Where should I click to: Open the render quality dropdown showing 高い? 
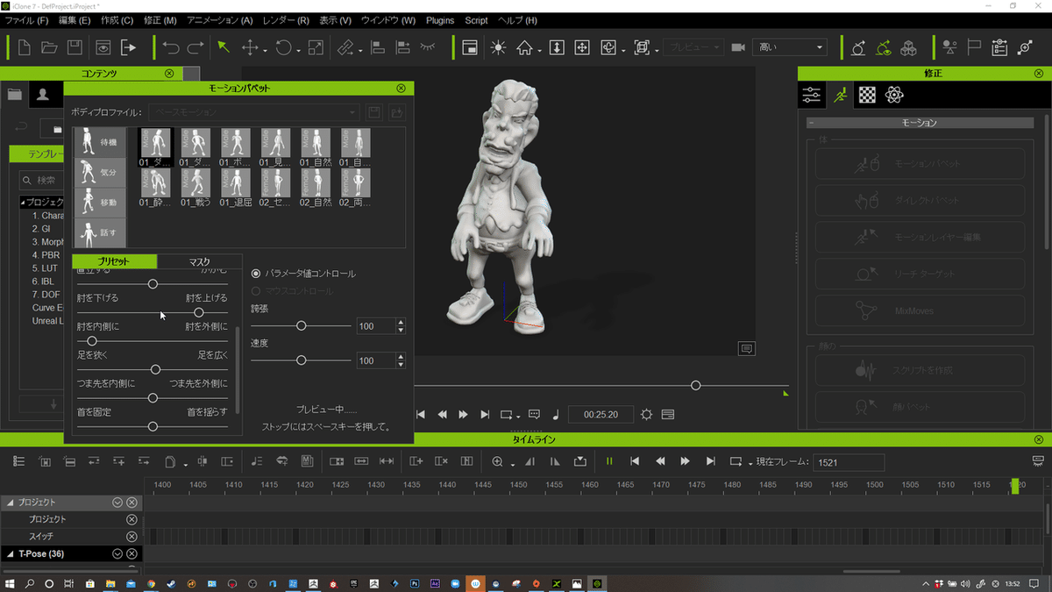(789, 47)
